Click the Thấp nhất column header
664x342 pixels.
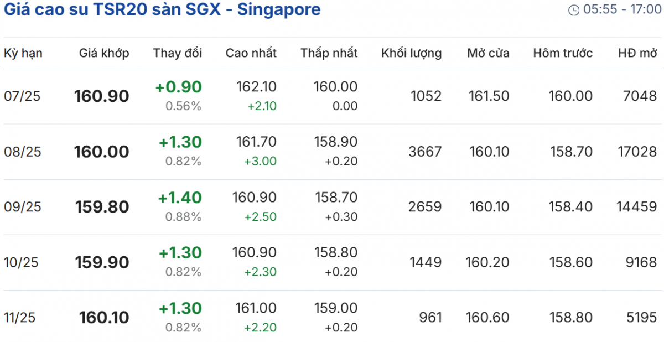pos(329,53)
